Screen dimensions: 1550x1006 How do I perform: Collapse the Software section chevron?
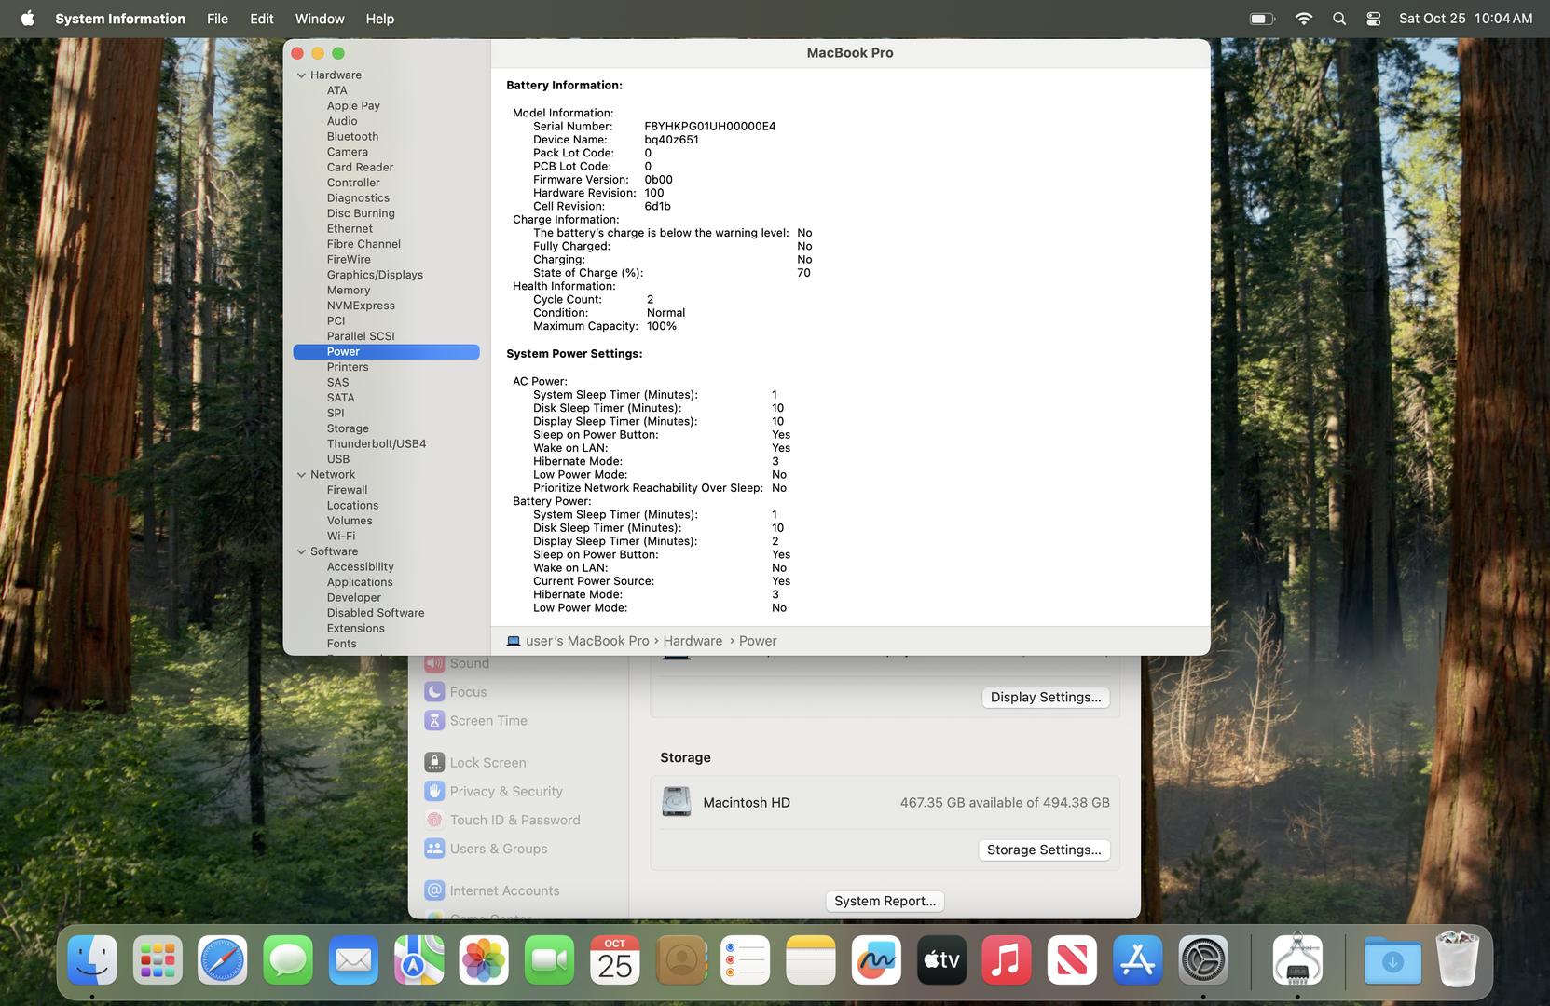301,551
